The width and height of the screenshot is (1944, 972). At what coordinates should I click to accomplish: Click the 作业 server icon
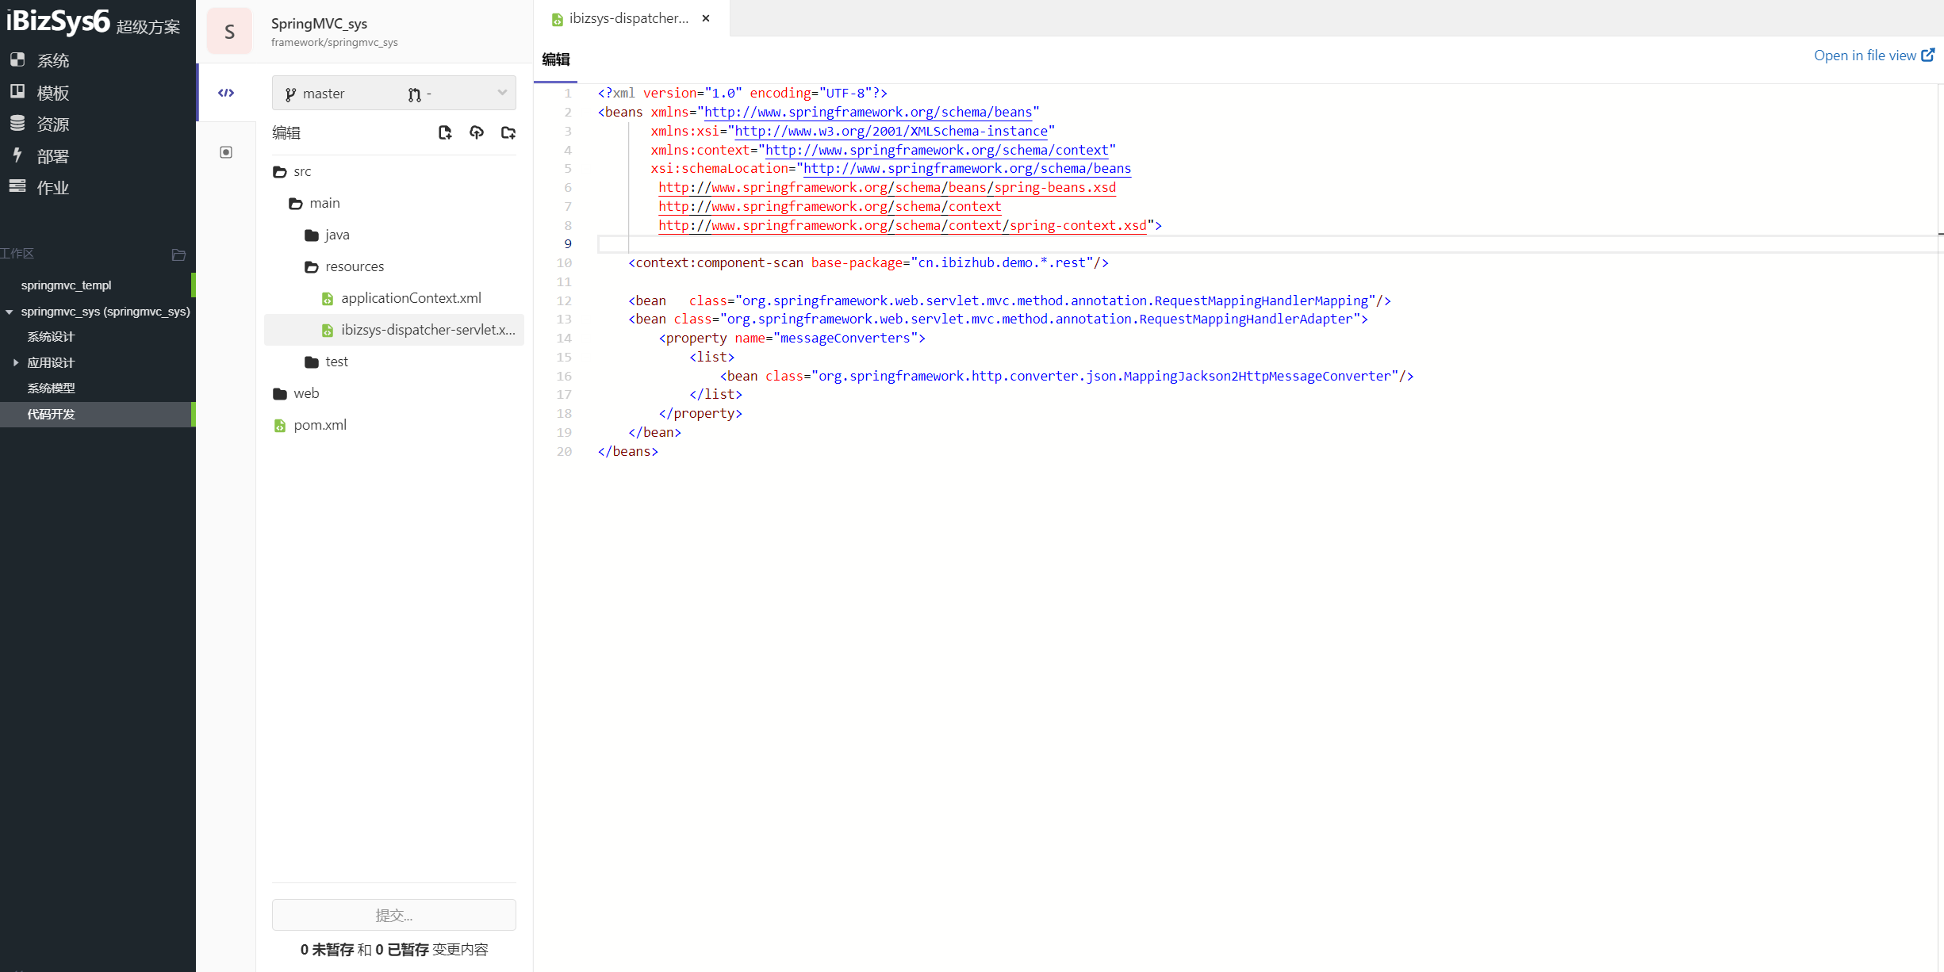coord(17,186)
